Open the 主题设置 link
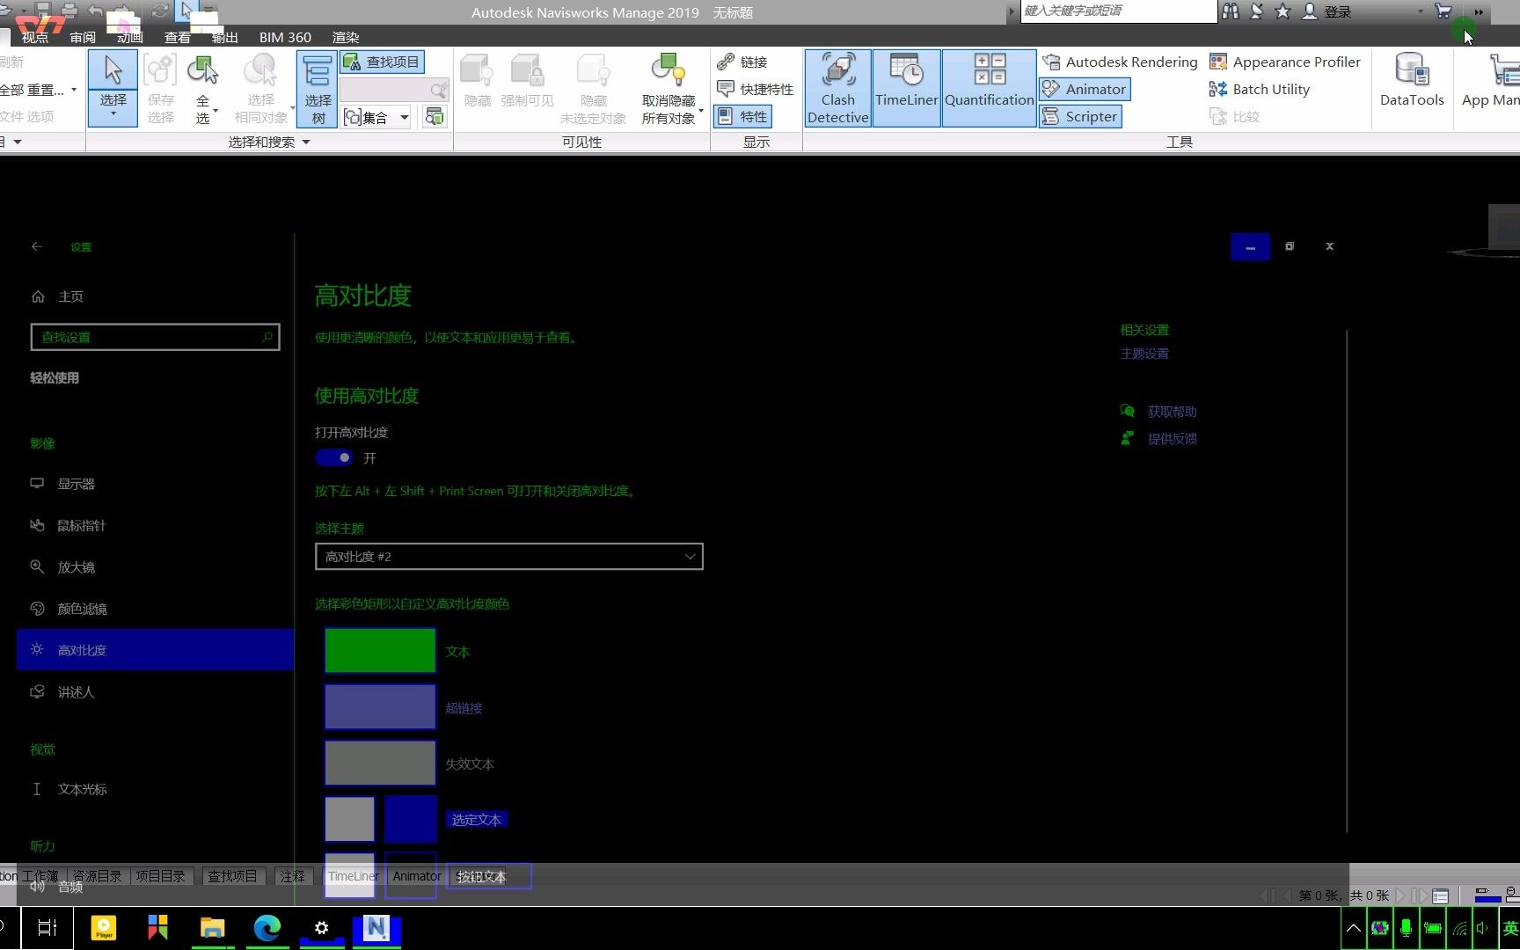 1144,353
